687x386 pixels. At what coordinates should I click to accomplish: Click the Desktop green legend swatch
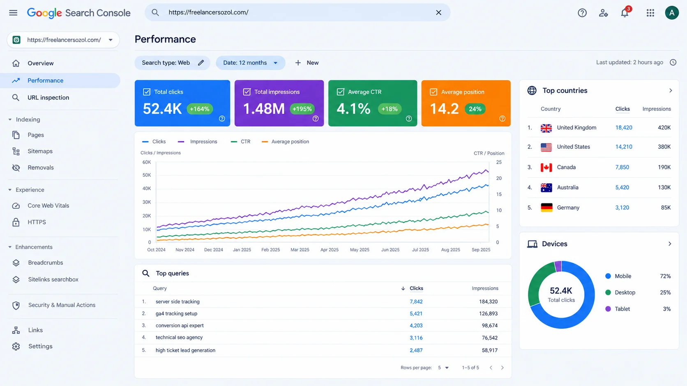click(x=608, y=292)
